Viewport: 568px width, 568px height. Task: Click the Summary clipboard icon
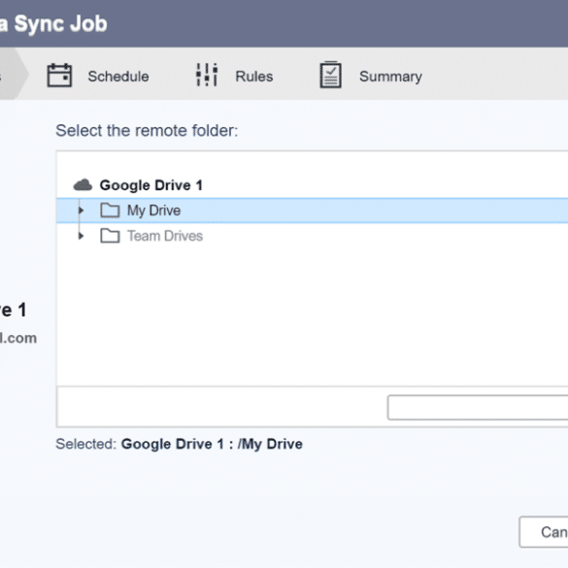(330, 75)
